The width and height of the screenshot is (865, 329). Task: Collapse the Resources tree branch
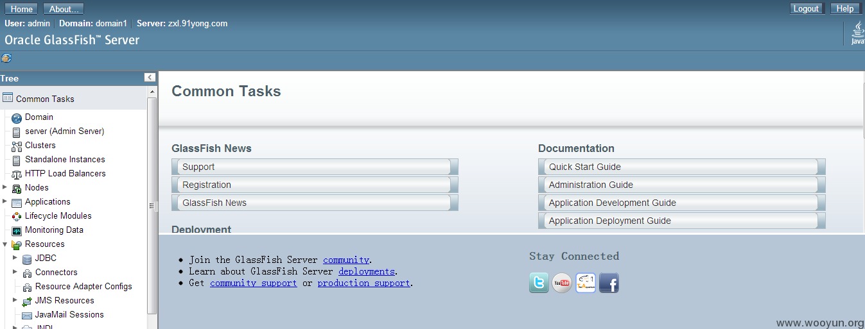(5, 244)
